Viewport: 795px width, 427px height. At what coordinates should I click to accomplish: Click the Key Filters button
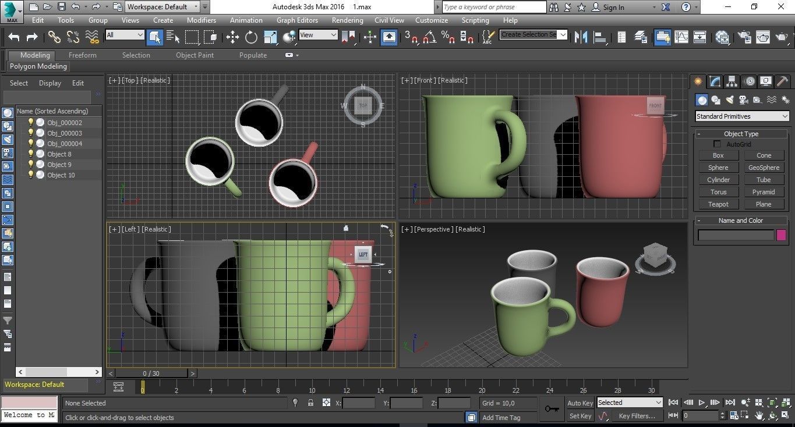click(x=637, y=416)
